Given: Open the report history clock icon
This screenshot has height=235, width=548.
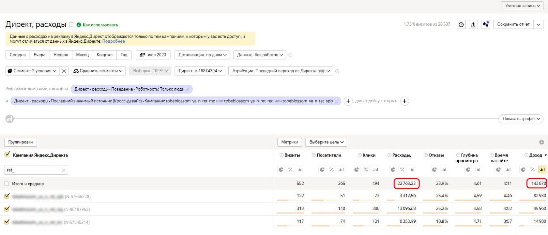Looking at the screenshot, I should 461,24.
